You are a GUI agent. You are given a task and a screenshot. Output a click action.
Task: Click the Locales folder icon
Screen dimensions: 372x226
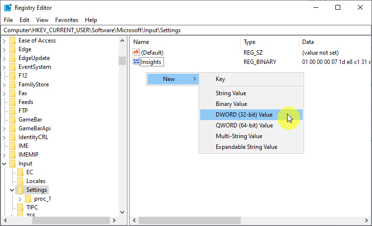20,181
